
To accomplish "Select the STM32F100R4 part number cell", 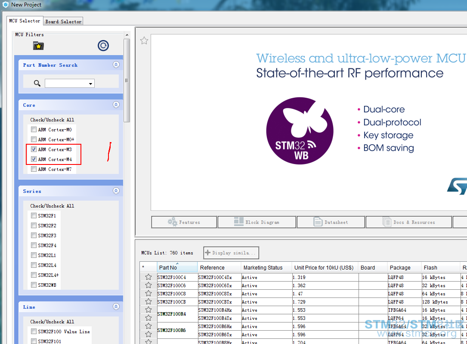I will click(177, 314).
